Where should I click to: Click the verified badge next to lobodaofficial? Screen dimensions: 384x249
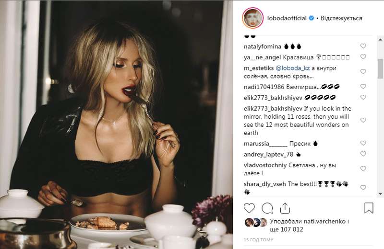[311, 18]
